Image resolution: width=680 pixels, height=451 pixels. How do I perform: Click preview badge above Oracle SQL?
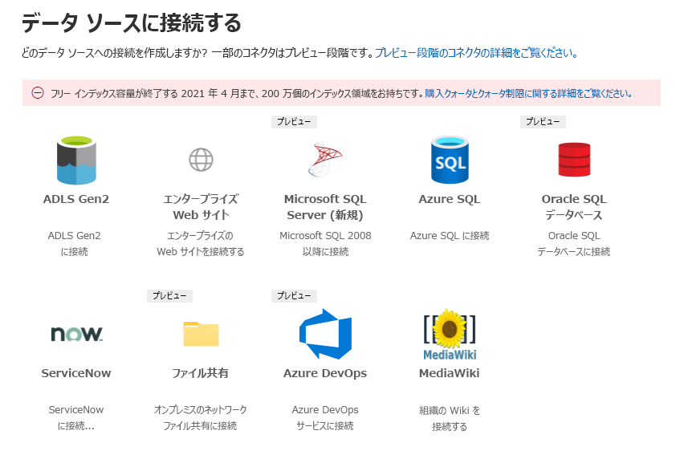click(x=543, y=121)
